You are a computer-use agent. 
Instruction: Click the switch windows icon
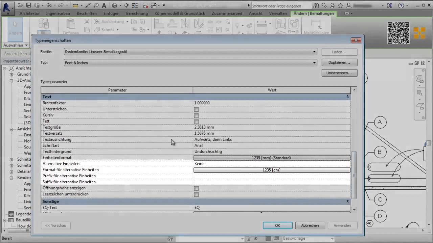click(x=154, y=5)
